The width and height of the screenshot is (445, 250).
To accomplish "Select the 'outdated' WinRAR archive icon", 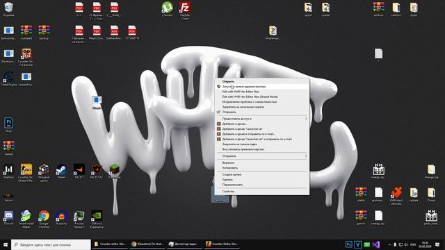I will [26, 32].
